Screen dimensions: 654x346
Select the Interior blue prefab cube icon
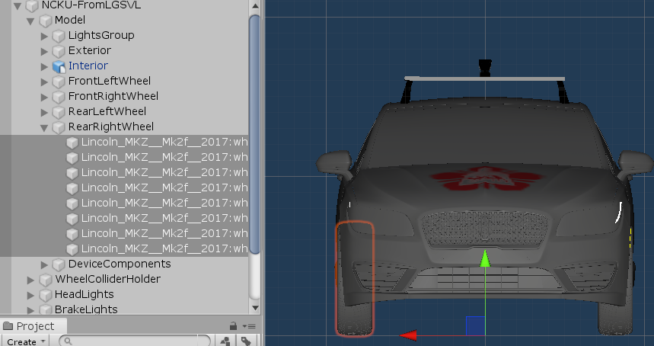59,66
